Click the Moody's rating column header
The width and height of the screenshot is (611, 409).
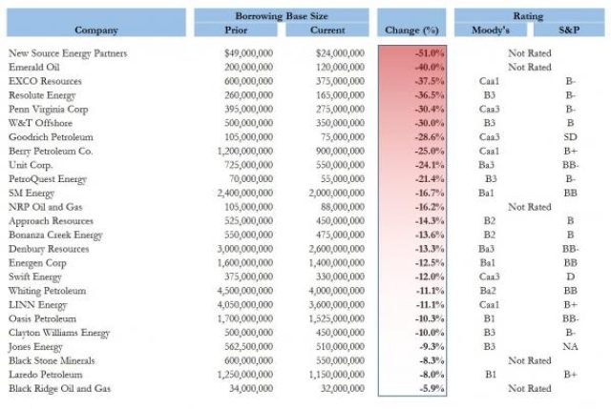coord(491,30)
